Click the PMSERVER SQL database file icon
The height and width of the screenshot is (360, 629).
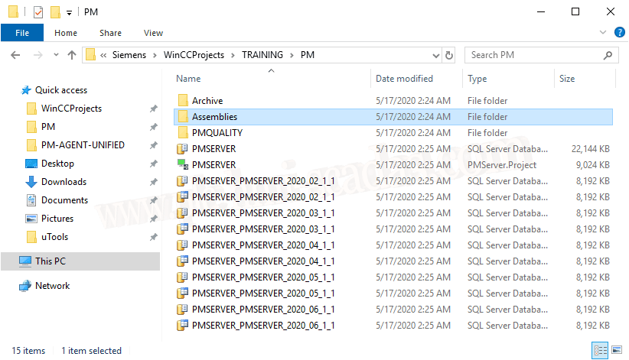[x=182, y=149]
